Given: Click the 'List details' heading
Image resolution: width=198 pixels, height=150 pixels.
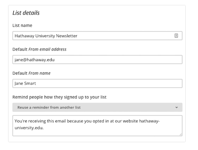Looking at the screenshot, I should [26, 13].
